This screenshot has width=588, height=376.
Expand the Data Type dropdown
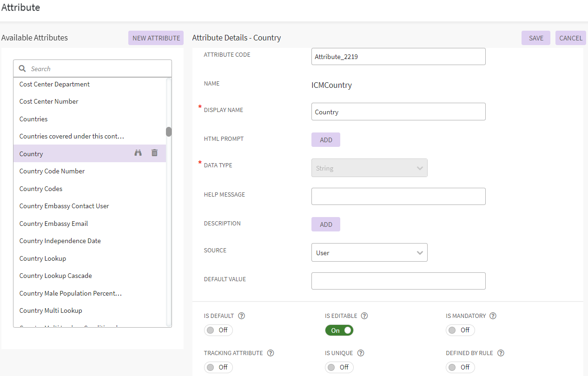(x=369, y=168)
